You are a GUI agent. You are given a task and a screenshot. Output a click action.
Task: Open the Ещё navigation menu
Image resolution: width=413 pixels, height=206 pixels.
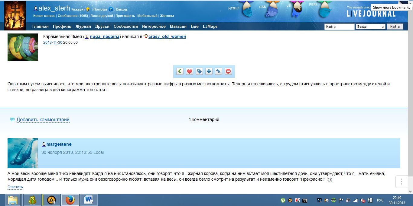click(195, 27)
